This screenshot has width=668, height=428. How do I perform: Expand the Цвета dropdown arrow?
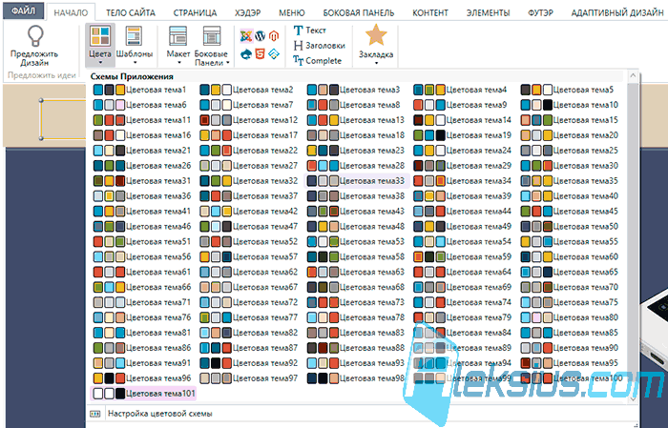pos(100,63)
